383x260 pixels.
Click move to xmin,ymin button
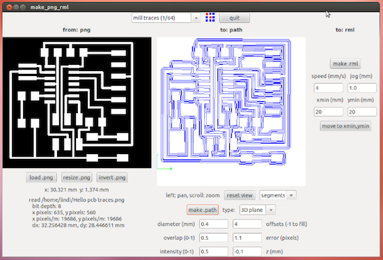pos(345,126)
